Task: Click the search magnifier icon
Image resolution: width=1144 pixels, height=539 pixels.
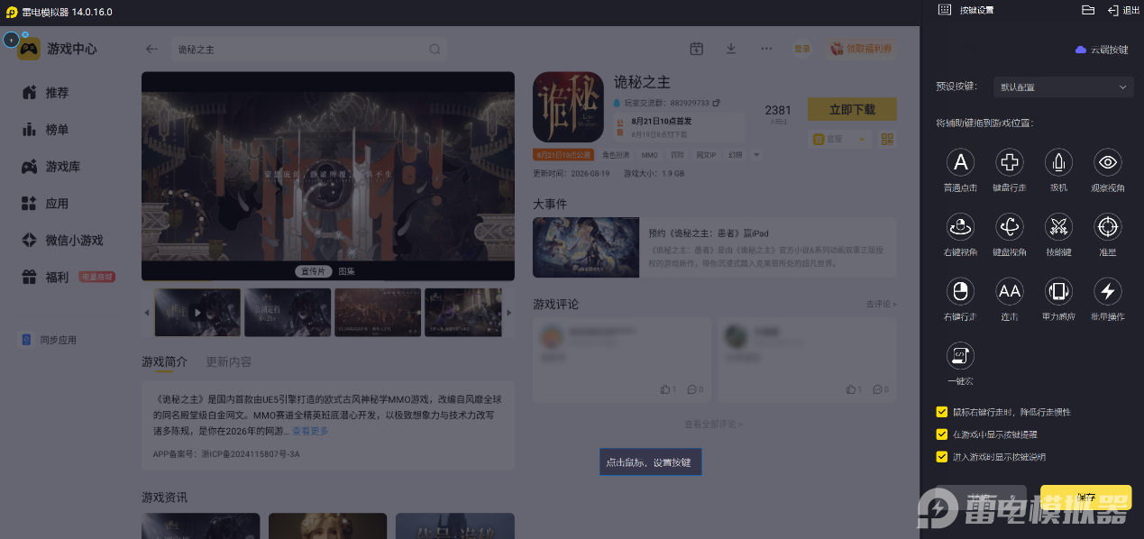Action: (x=435, y=50)
